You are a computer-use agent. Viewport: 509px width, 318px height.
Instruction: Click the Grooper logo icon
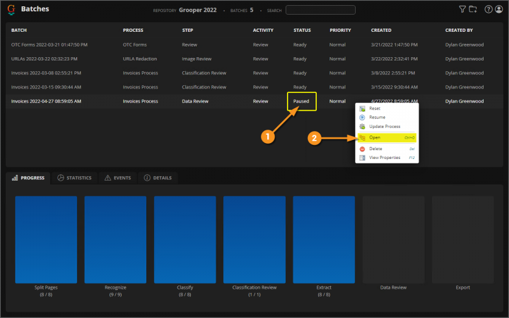(11, 10)
